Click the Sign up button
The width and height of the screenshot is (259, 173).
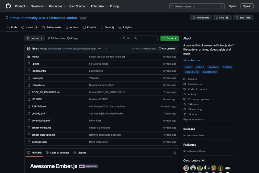[247, 6]
